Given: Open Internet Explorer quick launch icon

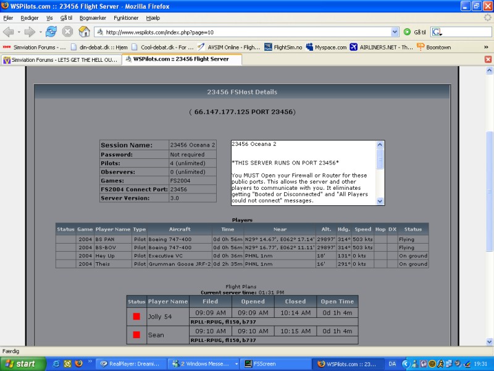Looking at the screenshot, I should pyautogui.click(x=56, y=364).
